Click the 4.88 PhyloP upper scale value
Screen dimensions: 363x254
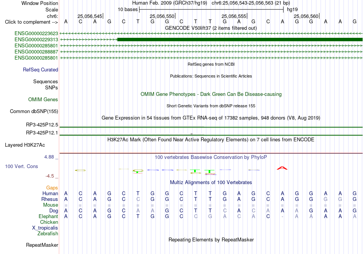[x=49, y=157]
